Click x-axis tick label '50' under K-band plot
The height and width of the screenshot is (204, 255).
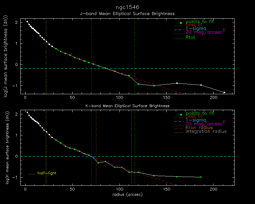pyautogui.click(x=72, y=189)
